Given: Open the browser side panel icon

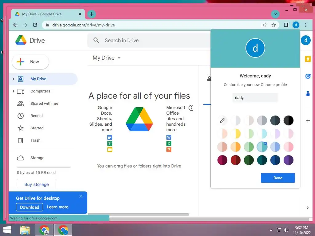Looking at the screenshot, I should (x=286, y=25).
